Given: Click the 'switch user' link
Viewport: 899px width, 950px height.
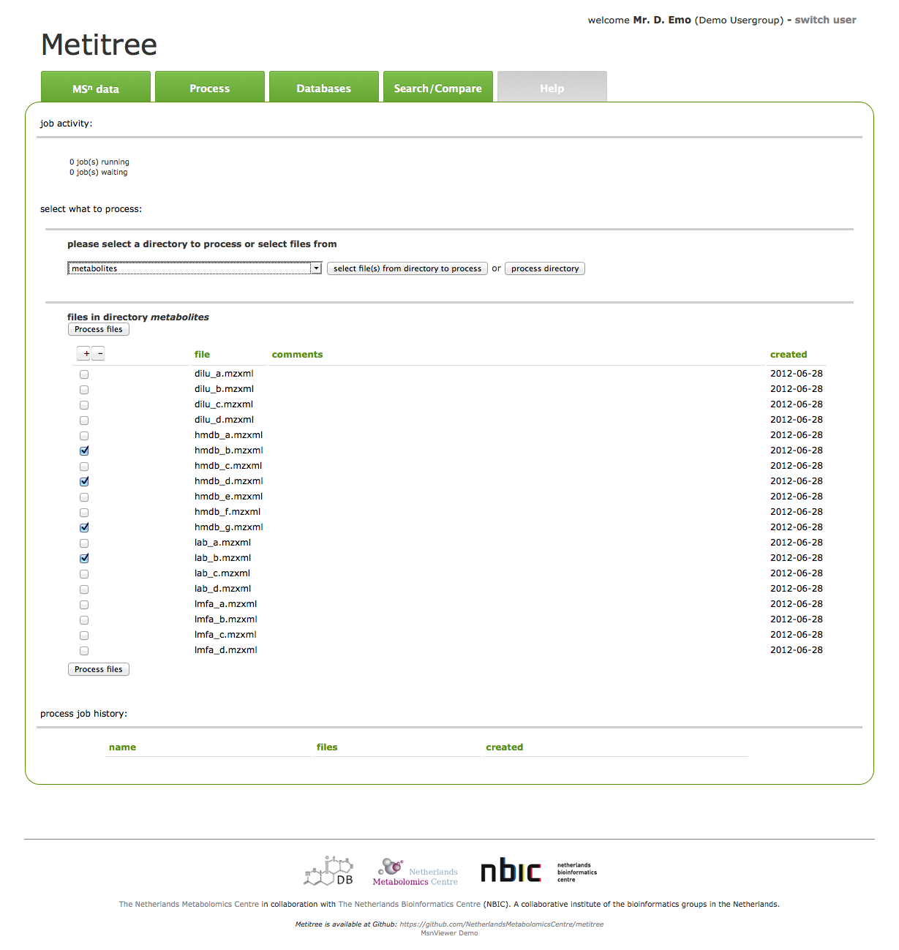Looking at the screenshot, I should 826,20.
